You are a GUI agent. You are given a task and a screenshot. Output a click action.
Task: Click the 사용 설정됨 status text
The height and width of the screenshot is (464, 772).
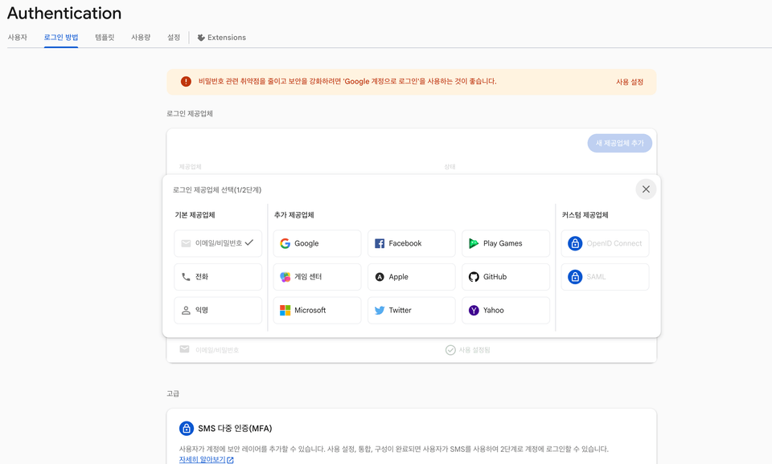(x=474, y=350)
